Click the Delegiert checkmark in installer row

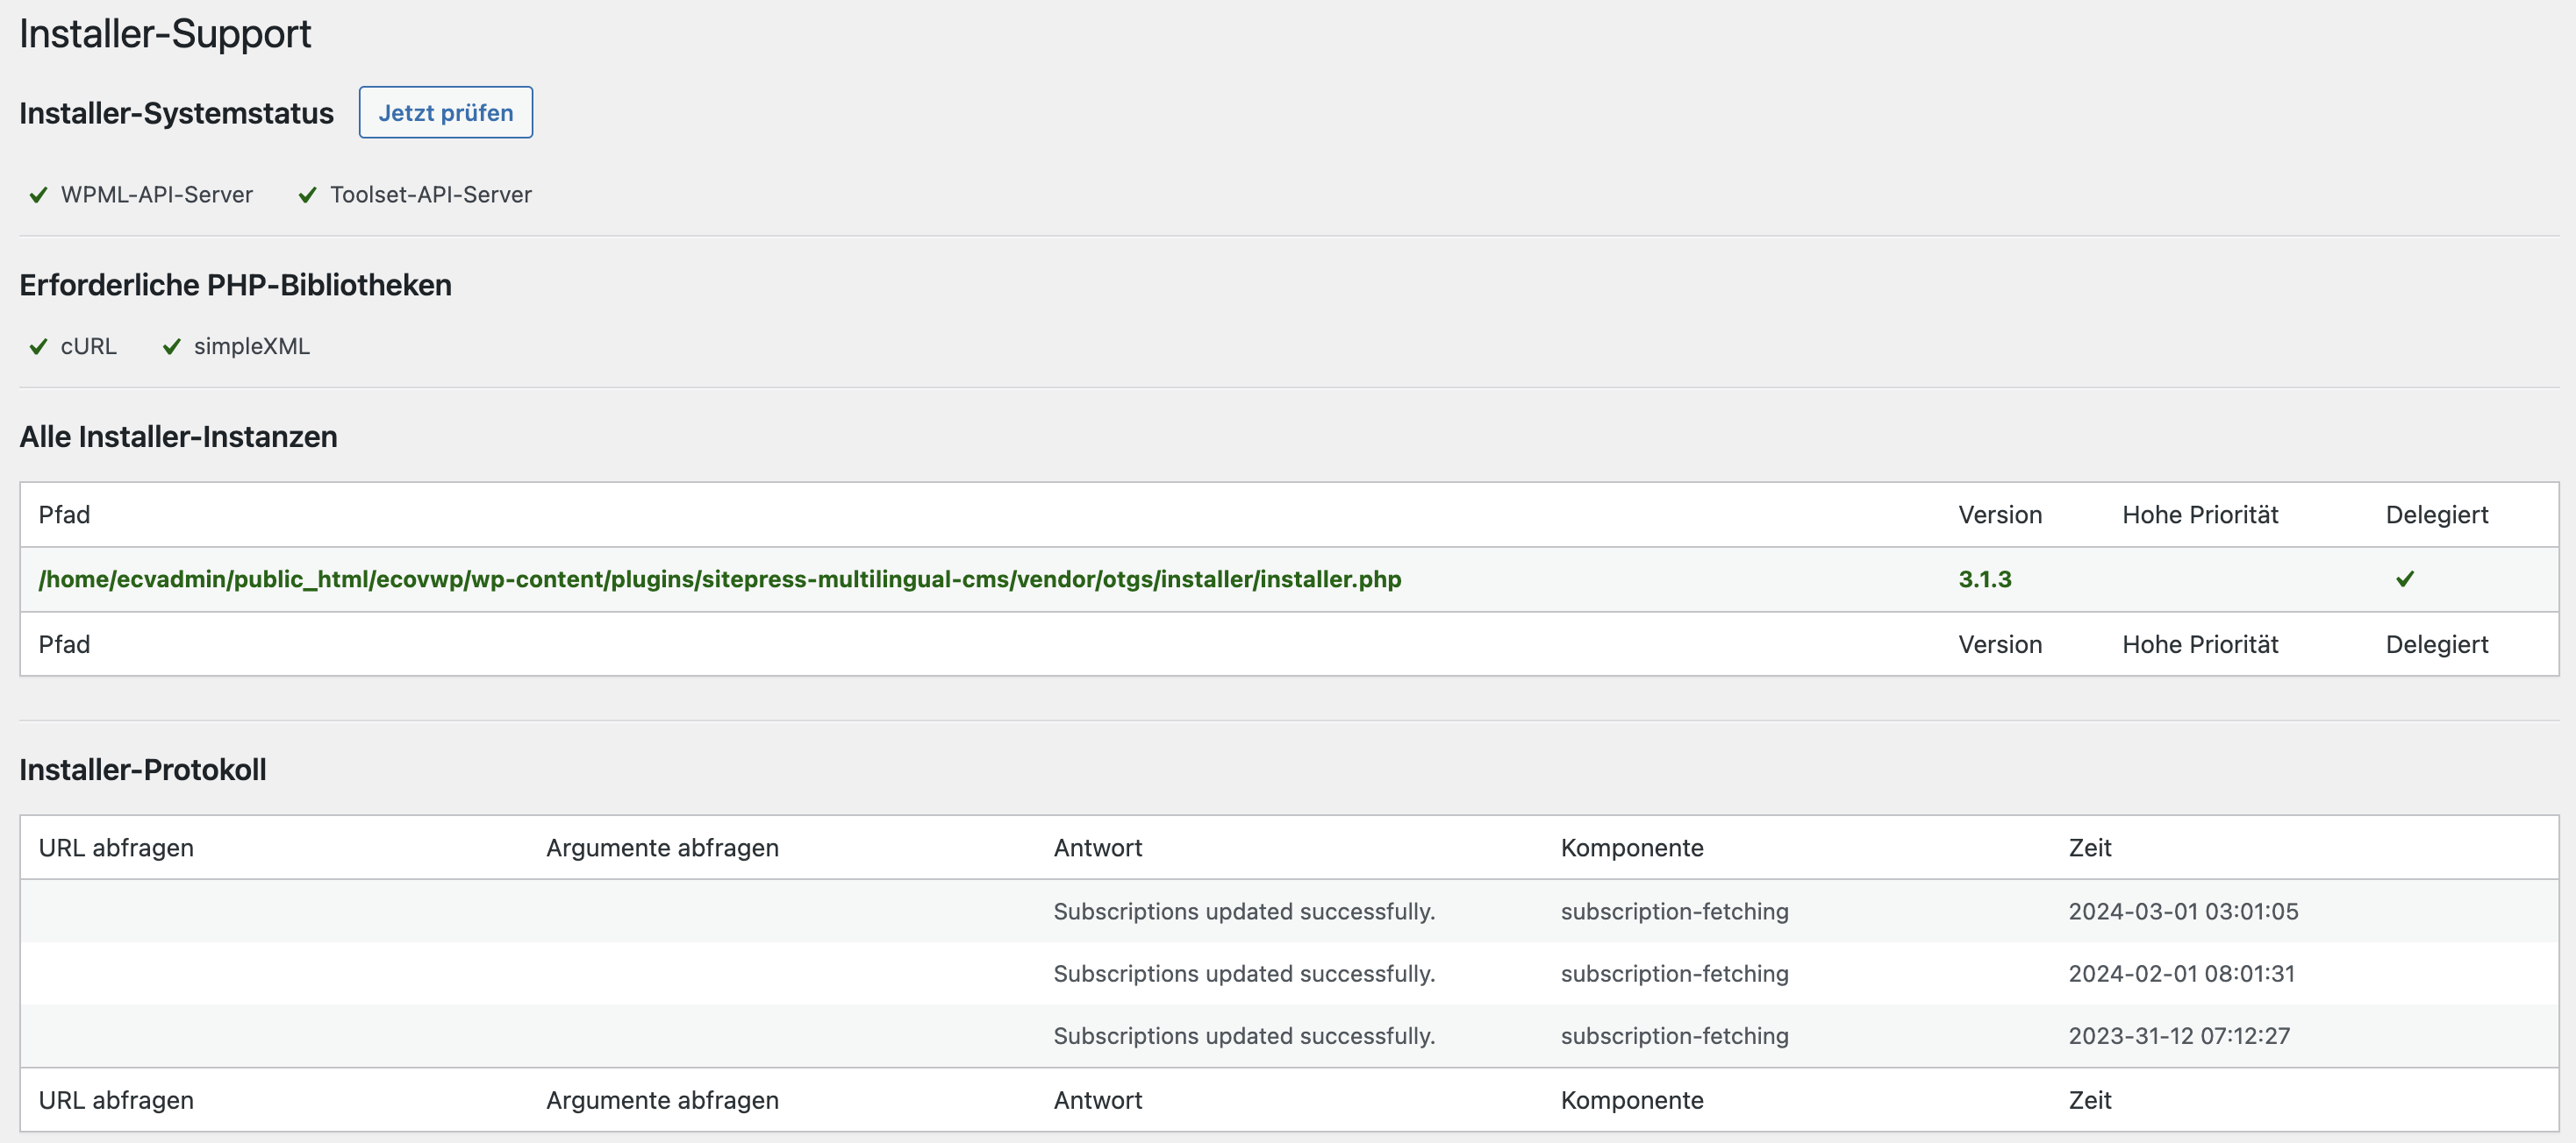click(2405, 579)
